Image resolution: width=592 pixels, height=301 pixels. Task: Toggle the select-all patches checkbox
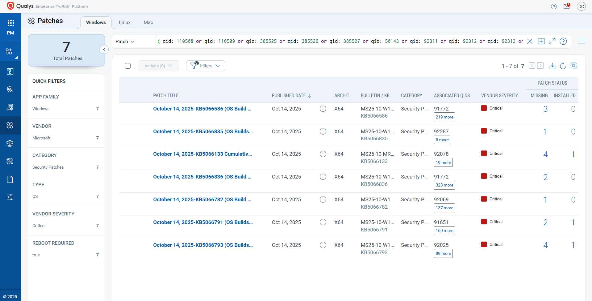click(128, 66)
